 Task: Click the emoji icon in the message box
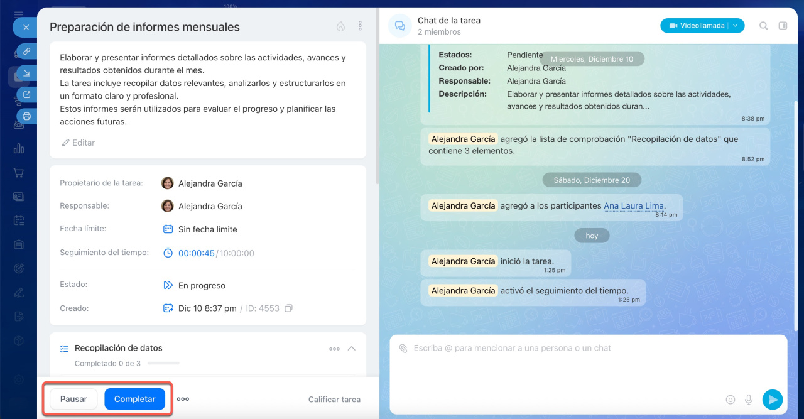tap(731, 400)
